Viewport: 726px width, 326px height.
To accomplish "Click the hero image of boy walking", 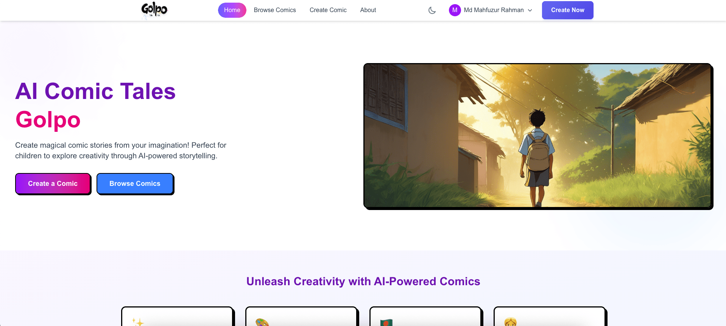I will [x=537, y=136].
